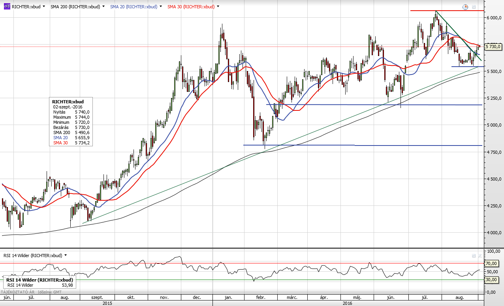This screenshot has width=504, height=306.
Task: Click the 4 500,0 price axis label
Action: [x=494, y=179]
